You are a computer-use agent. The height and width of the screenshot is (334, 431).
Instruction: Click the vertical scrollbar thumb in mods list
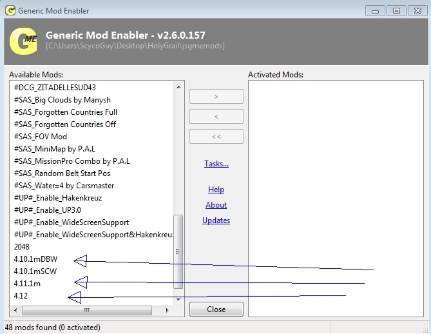tap(178, 251)
